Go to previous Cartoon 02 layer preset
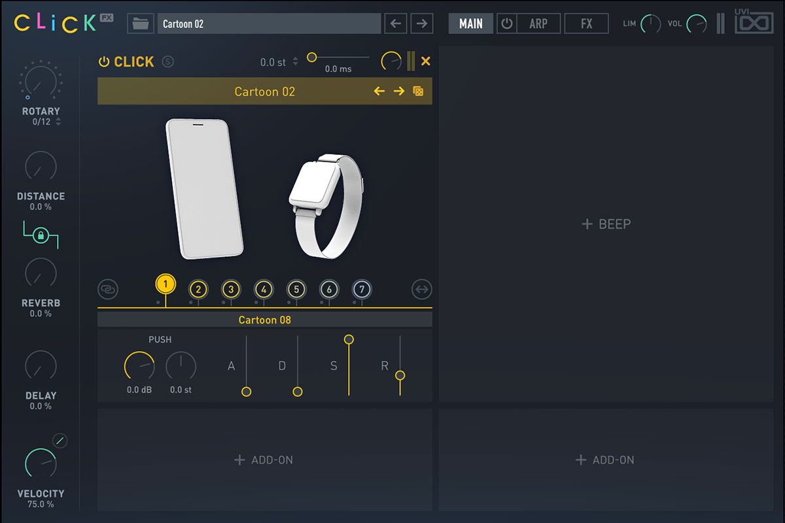 (x=379, y=92)
